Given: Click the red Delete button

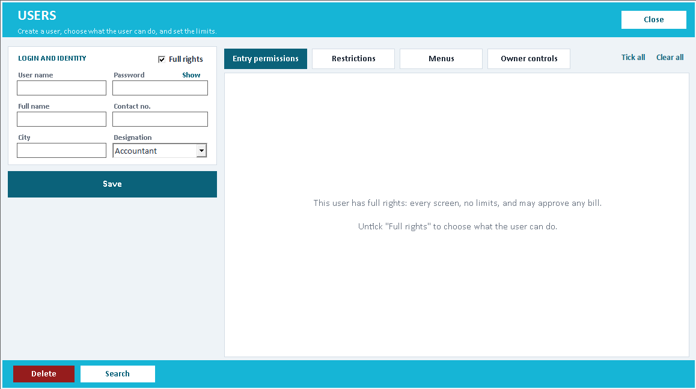Looking at the screenshot, I should point(44,374).
